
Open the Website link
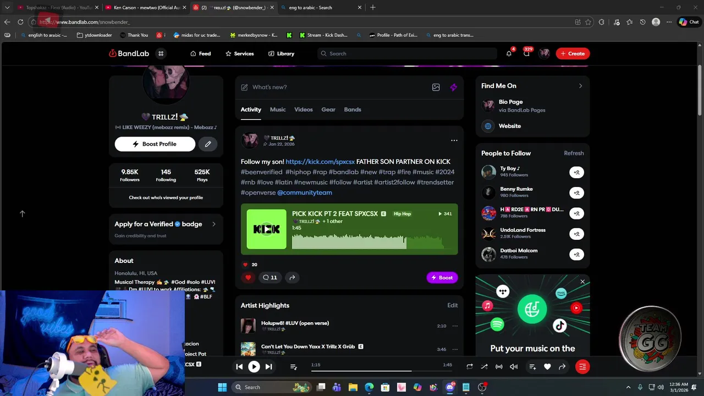click(x=509, y=126)
